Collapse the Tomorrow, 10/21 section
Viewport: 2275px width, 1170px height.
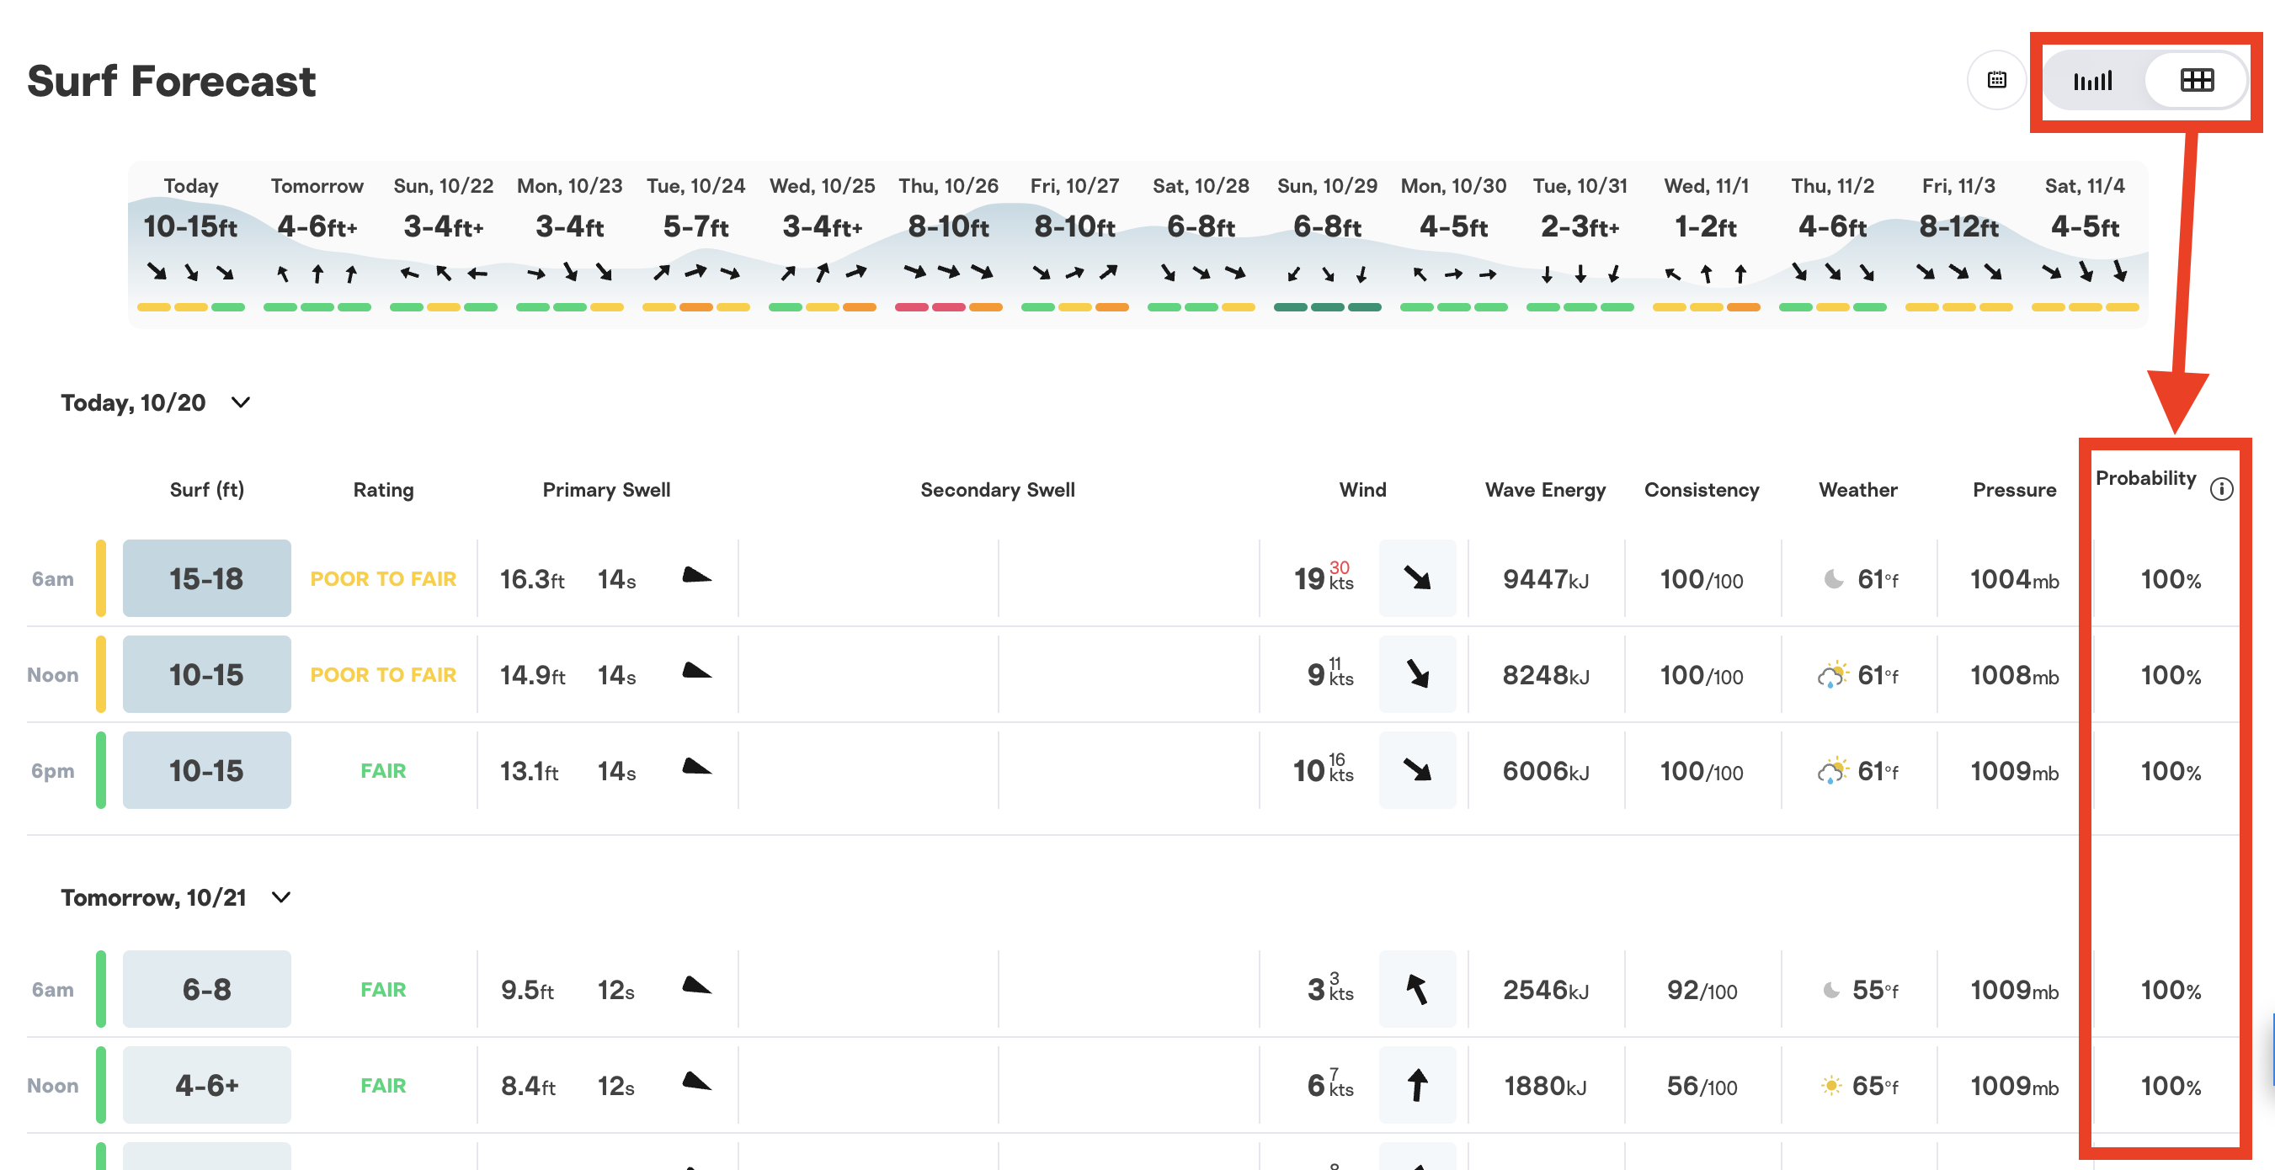[281, 897]
